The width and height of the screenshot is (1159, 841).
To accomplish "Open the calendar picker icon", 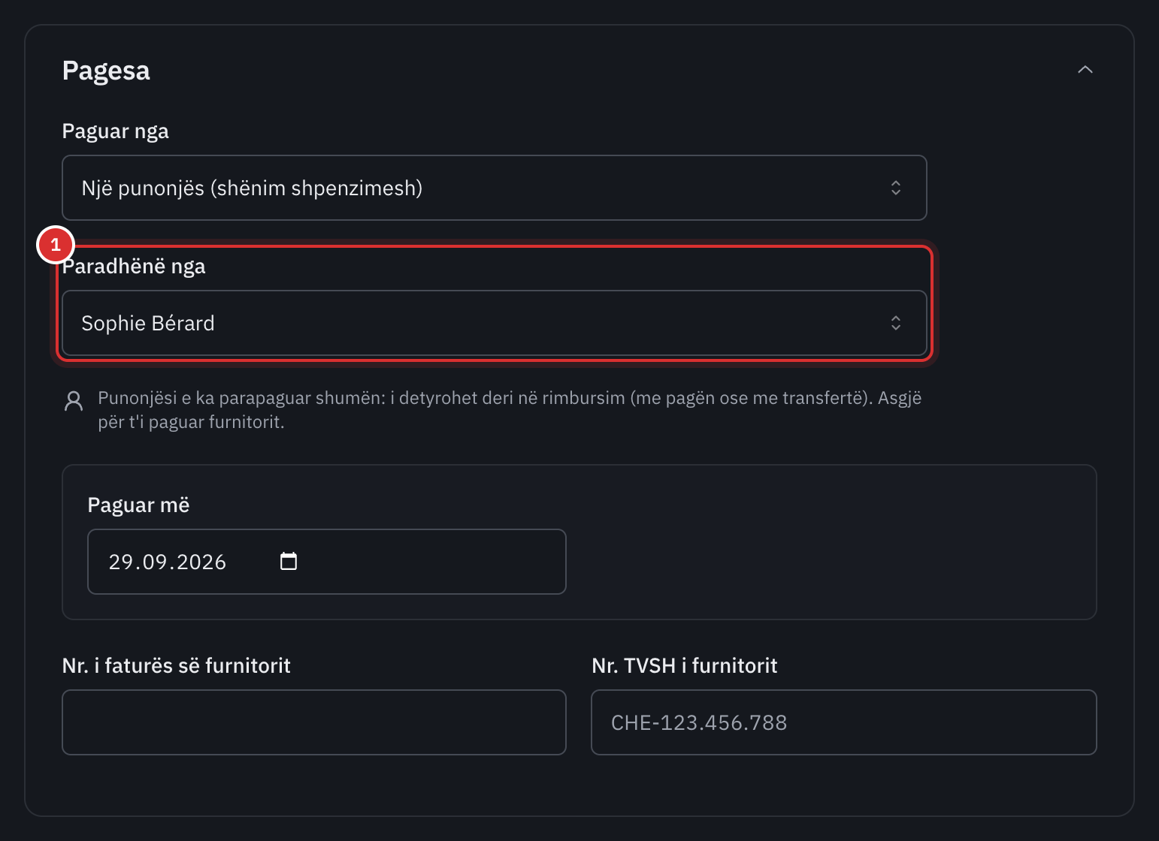I will tap(289, 561).
